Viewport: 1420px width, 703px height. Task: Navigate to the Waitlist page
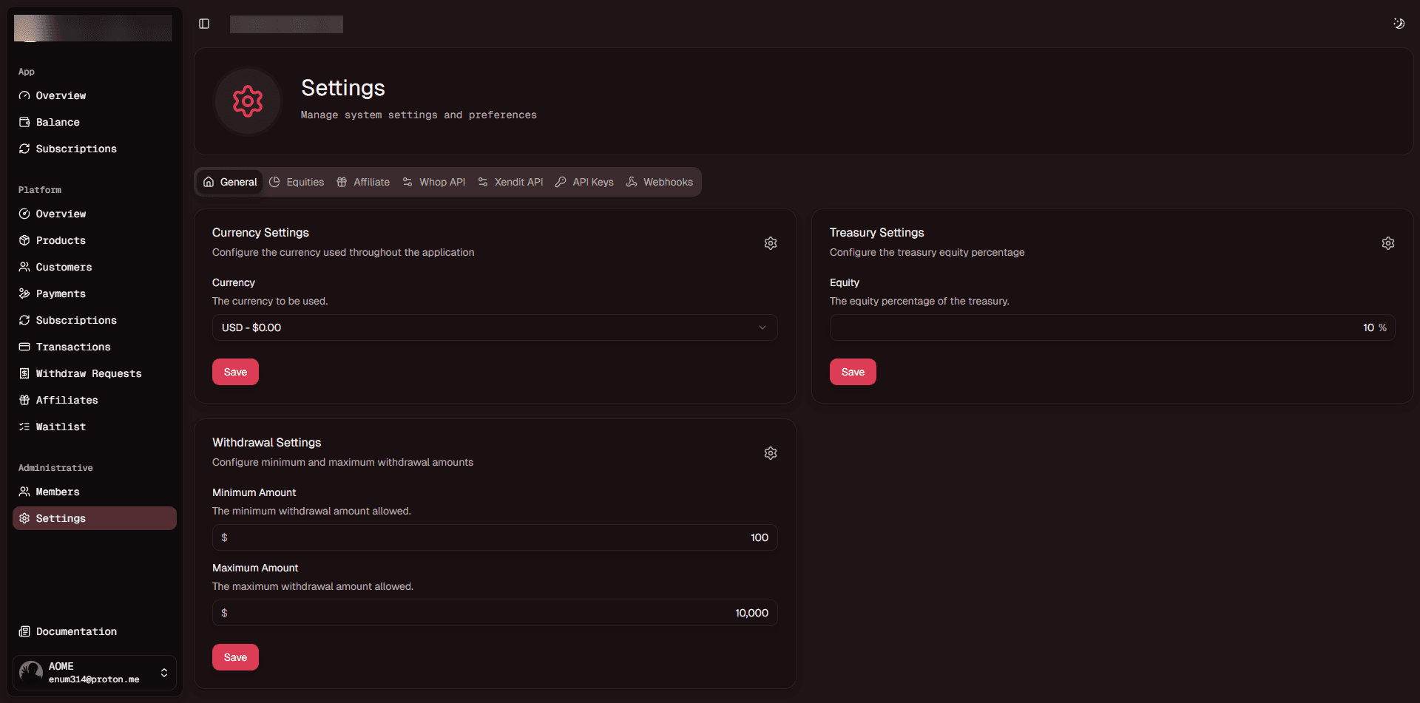tap(61, 427)
